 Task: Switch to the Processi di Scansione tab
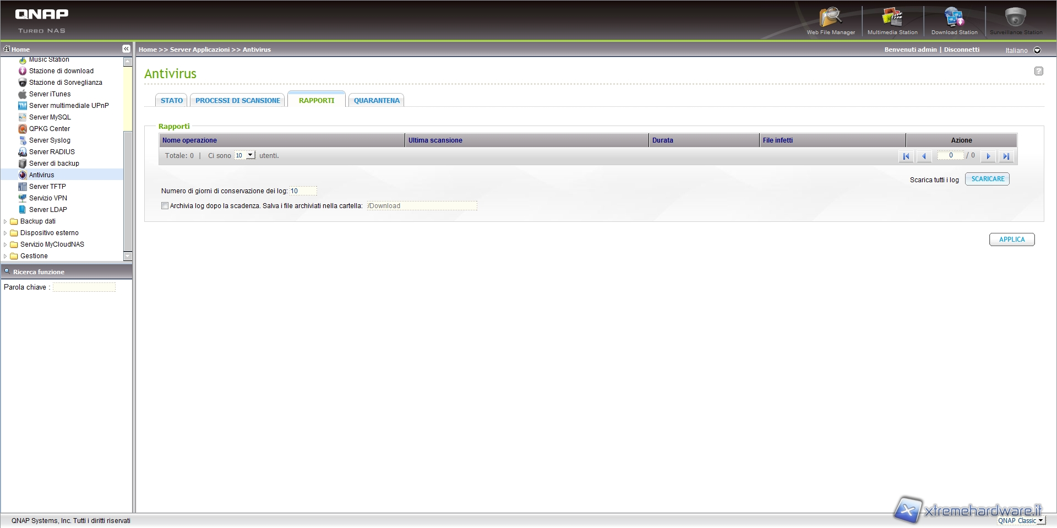coord(238,101)
